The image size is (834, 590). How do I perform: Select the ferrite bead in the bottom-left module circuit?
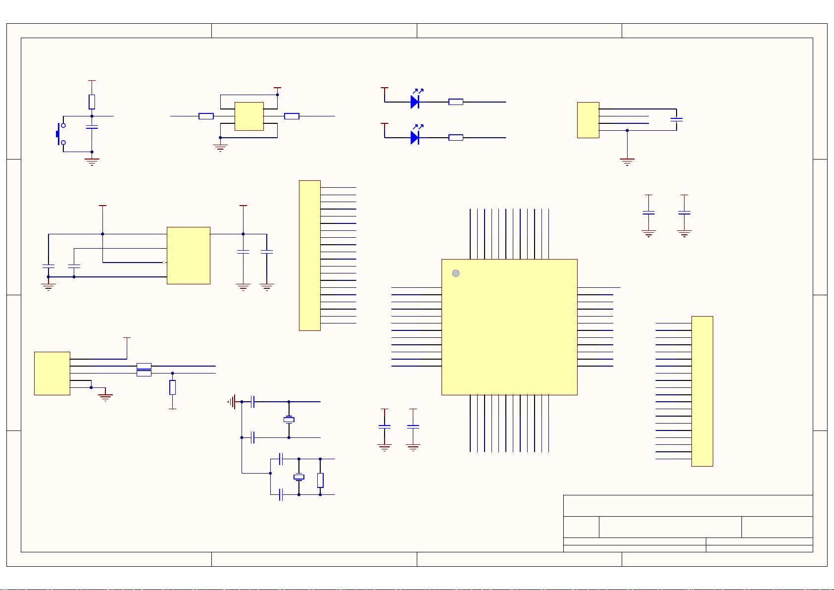pos(145,366)
